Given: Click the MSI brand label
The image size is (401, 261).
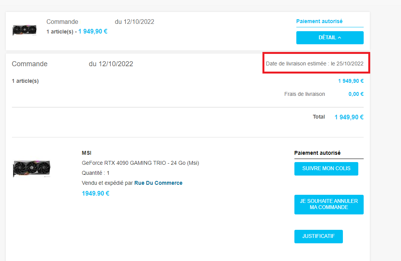Looking at the screenshot, I should [87, 153].
